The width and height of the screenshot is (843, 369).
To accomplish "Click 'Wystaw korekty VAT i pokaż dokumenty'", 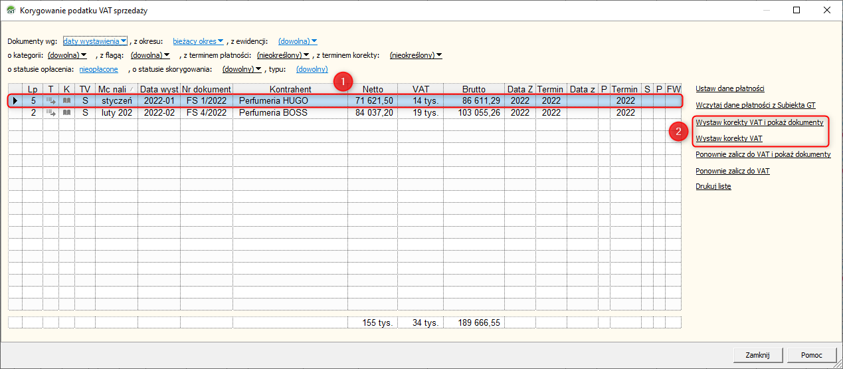I will 759,122.
